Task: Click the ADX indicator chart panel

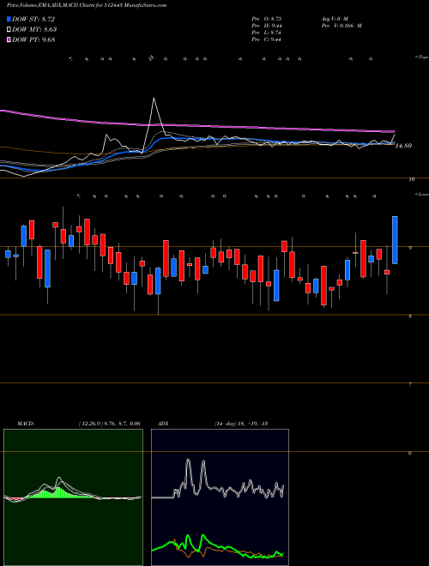Action: (x=220, y=497)
